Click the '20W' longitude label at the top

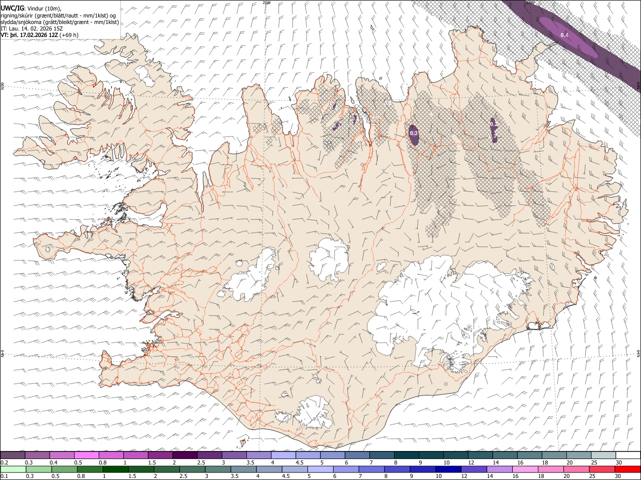tap(267, 2)
